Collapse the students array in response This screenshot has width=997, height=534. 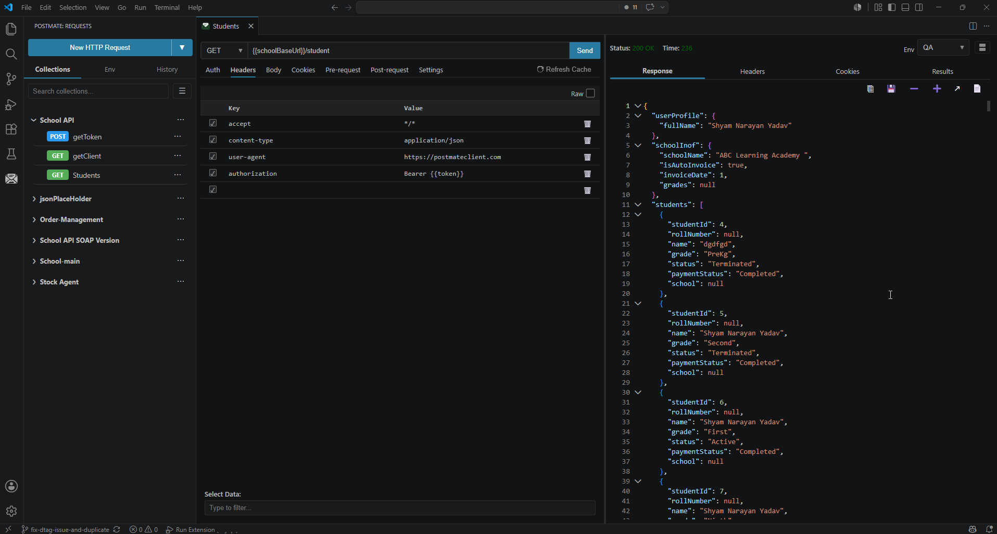(638, 205)
